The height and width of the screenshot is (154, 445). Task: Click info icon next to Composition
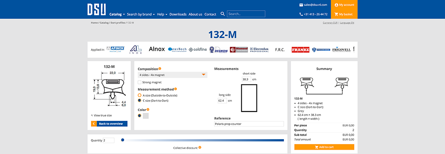click(x=160, y=68)
